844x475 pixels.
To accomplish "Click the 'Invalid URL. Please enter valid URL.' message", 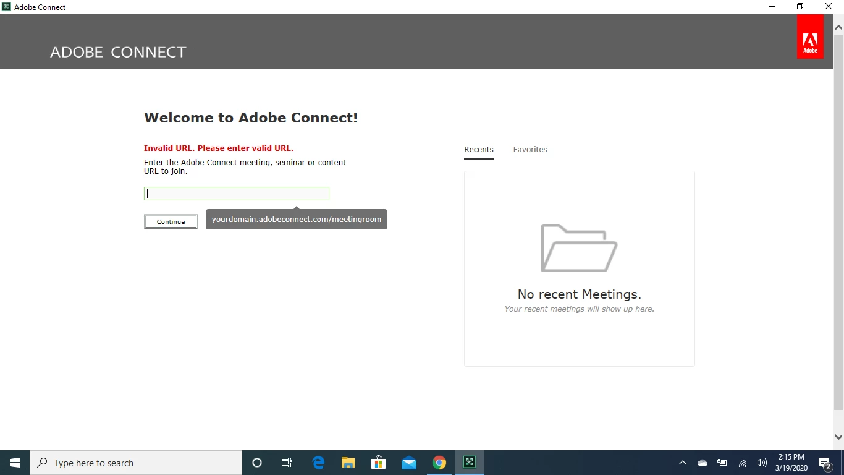I will 219,148.
